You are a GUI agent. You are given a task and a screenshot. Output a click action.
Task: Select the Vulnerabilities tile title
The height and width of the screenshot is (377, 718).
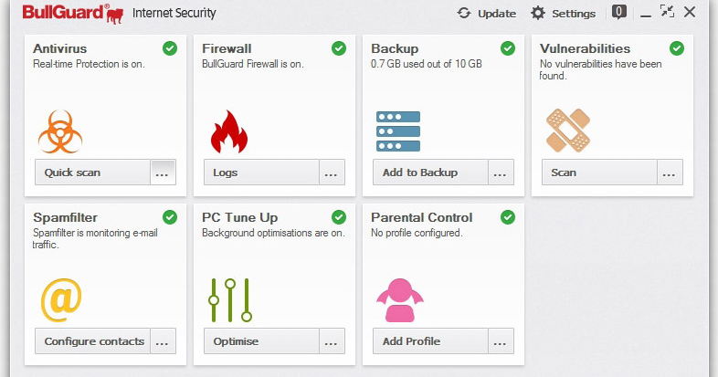click(x=586, y=48)
